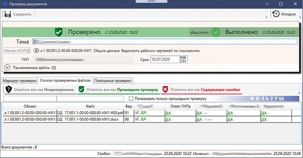Viewport: 303px width, 158px height.
Task: Open the История history clock icon
Action: (276, 14)
